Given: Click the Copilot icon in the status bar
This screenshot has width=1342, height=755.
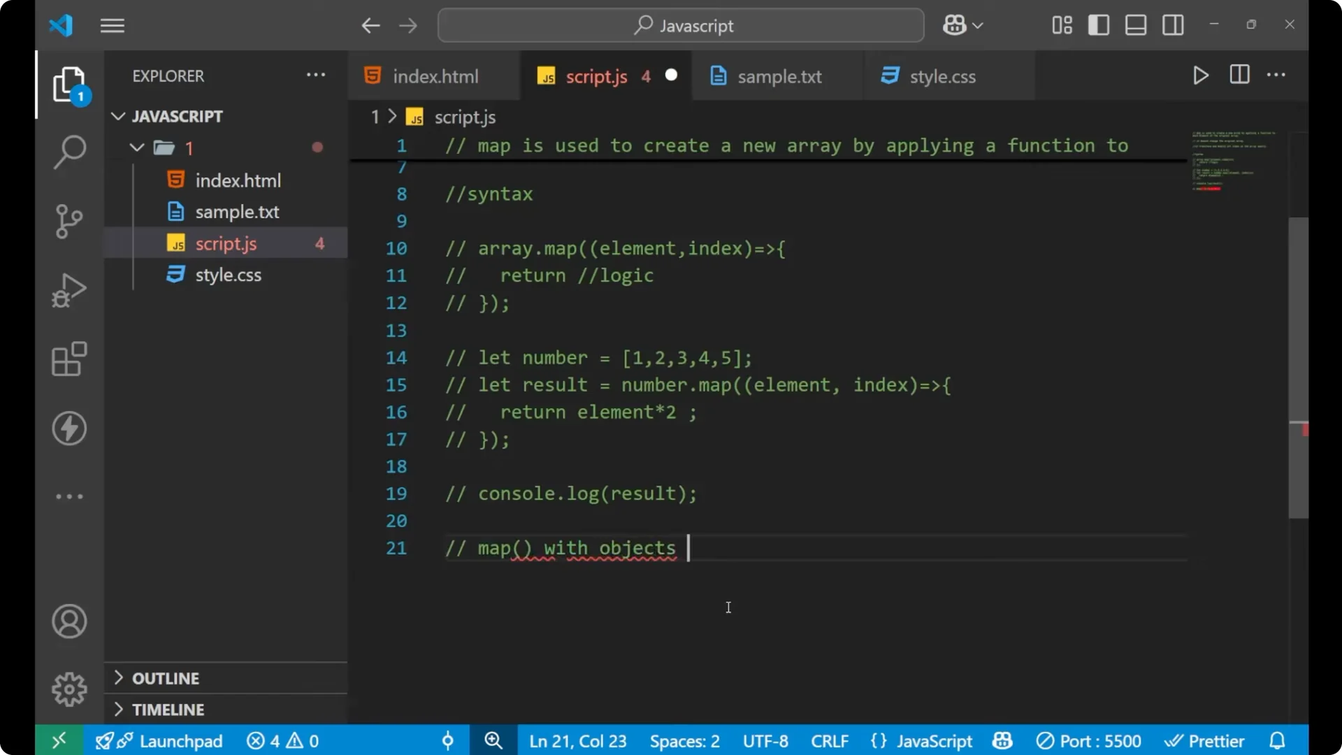Looking at the screenshot, I should tap(1002, 740).
